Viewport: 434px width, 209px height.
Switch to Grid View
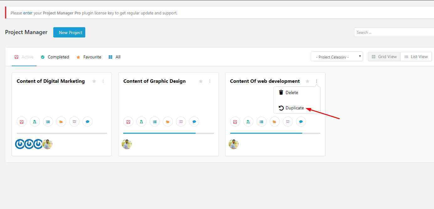click(384, 57)
